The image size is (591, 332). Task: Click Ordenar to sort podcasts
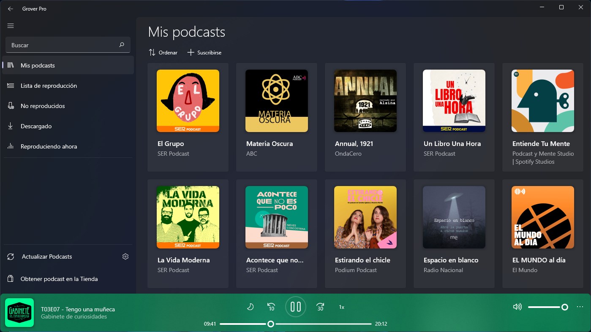(163, 53)
